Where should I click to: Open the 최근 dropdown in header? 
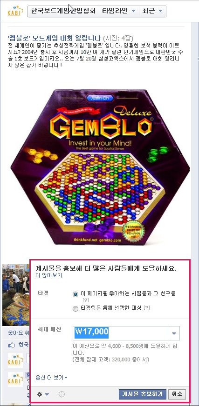[x=152, y=11]
